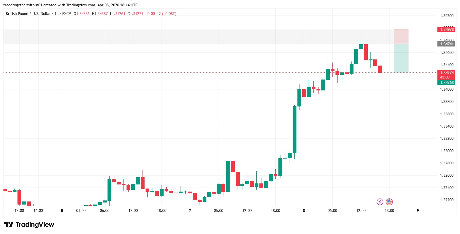Click the red 1.34978 stop price label
This screenshot has width=460, height=234.
click(446, 29)
